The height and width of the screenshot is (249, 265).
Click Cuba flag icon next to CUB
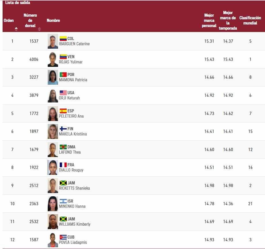[63, 237]
